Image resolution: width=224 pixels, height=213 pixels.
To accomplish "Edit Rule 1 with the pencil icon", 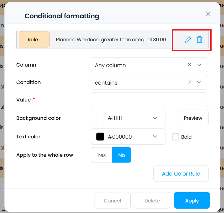I will pos(188,40).
